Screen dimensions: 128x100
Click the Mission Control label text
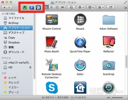pos(52,29)
